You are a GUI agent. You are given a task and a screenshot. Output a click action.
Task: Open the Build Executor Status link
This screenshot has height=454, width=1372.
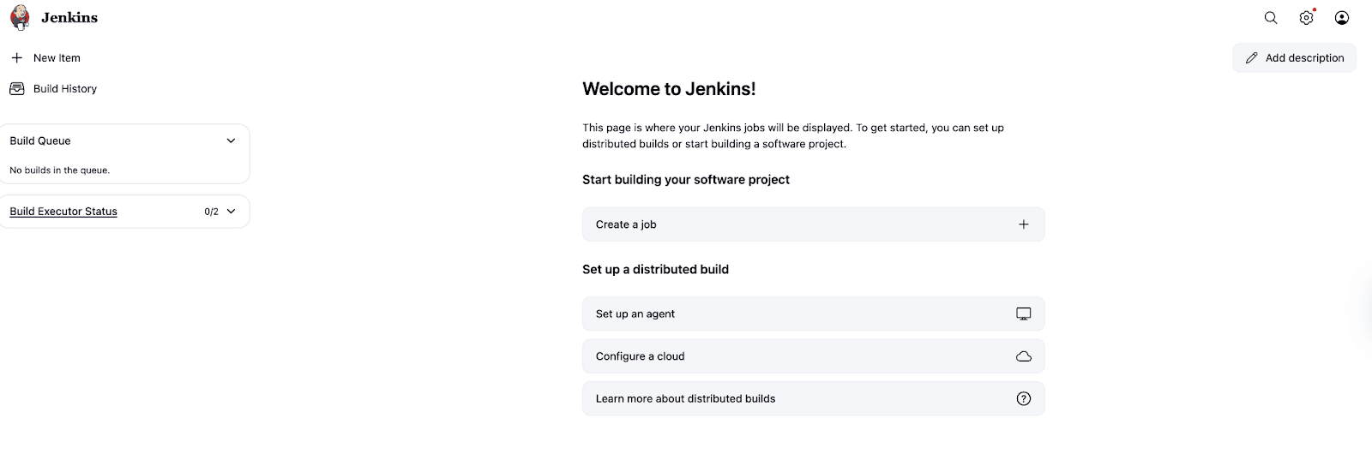tap(63, 212)
